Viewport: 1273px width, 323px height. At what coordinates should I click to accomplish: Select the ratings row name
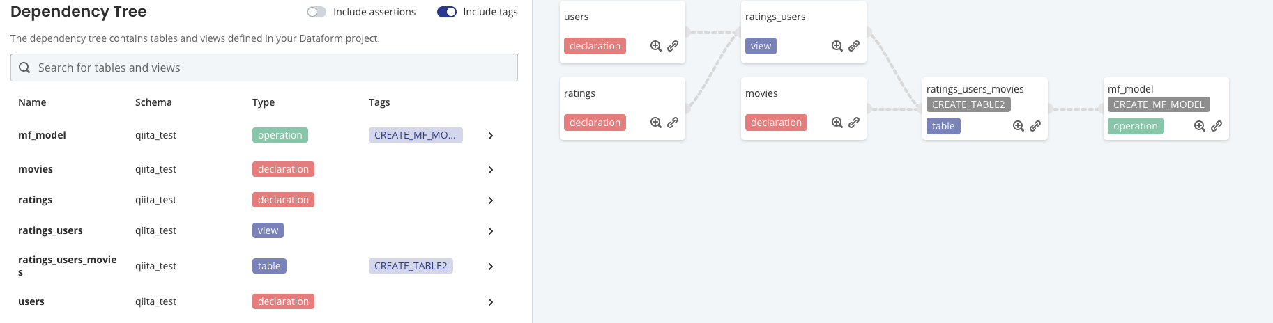coord(35,200)
